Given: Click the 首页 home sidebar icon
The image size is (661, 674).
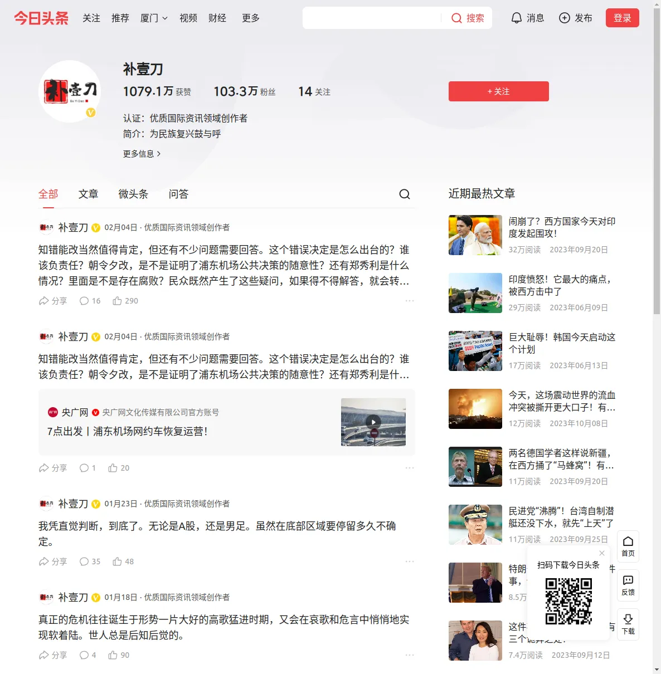Looking at the screenshot, I should [628, 546].
